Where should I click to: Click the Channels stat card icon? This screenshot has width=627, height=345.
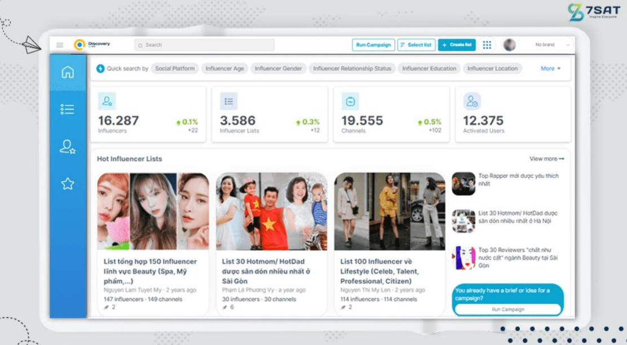(x=350, y=101)
